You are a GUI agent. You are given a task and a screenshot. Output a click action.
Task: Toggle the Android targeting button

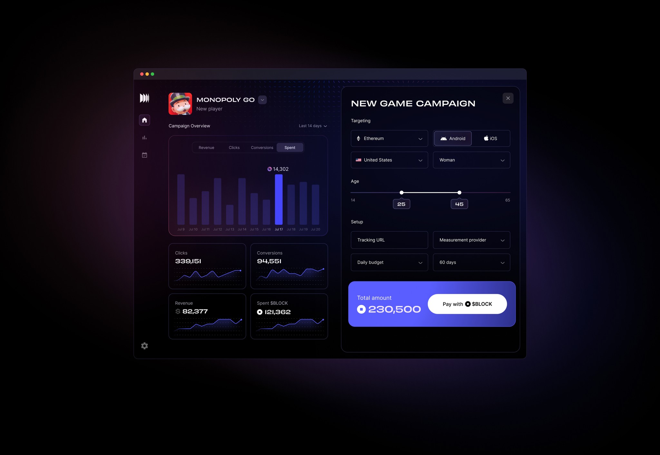click(x=452, y=138)
